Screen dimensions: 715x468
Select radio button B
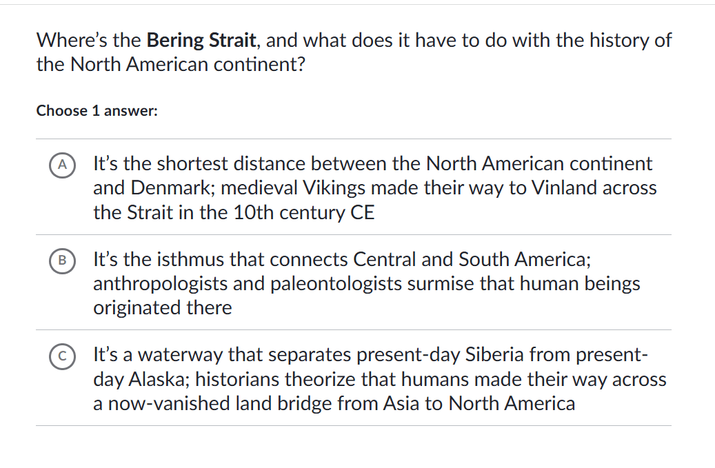63,260
